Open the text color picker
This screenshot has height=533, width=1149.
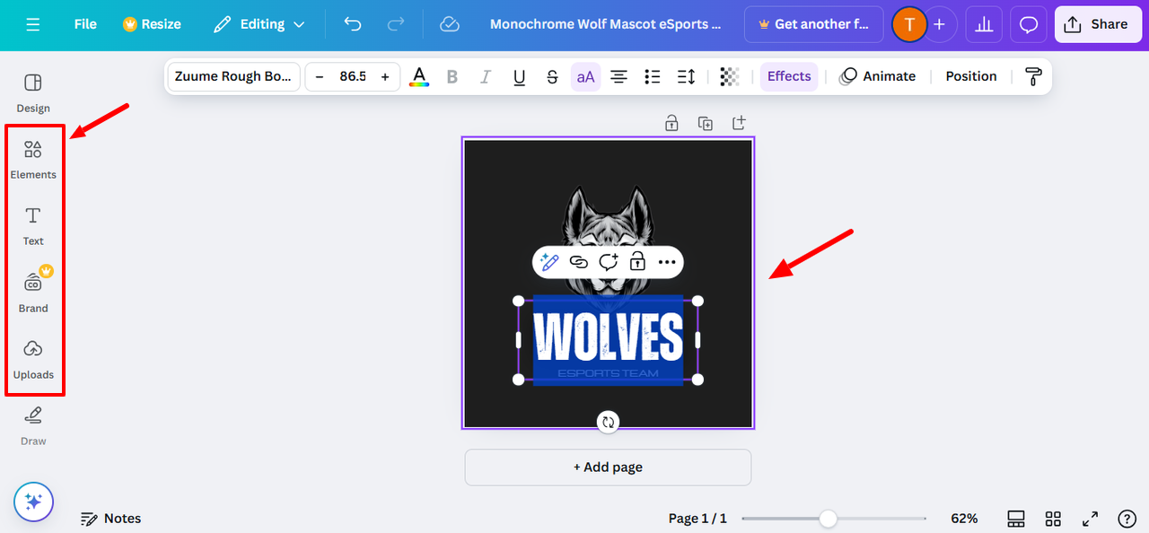[418, 76]
